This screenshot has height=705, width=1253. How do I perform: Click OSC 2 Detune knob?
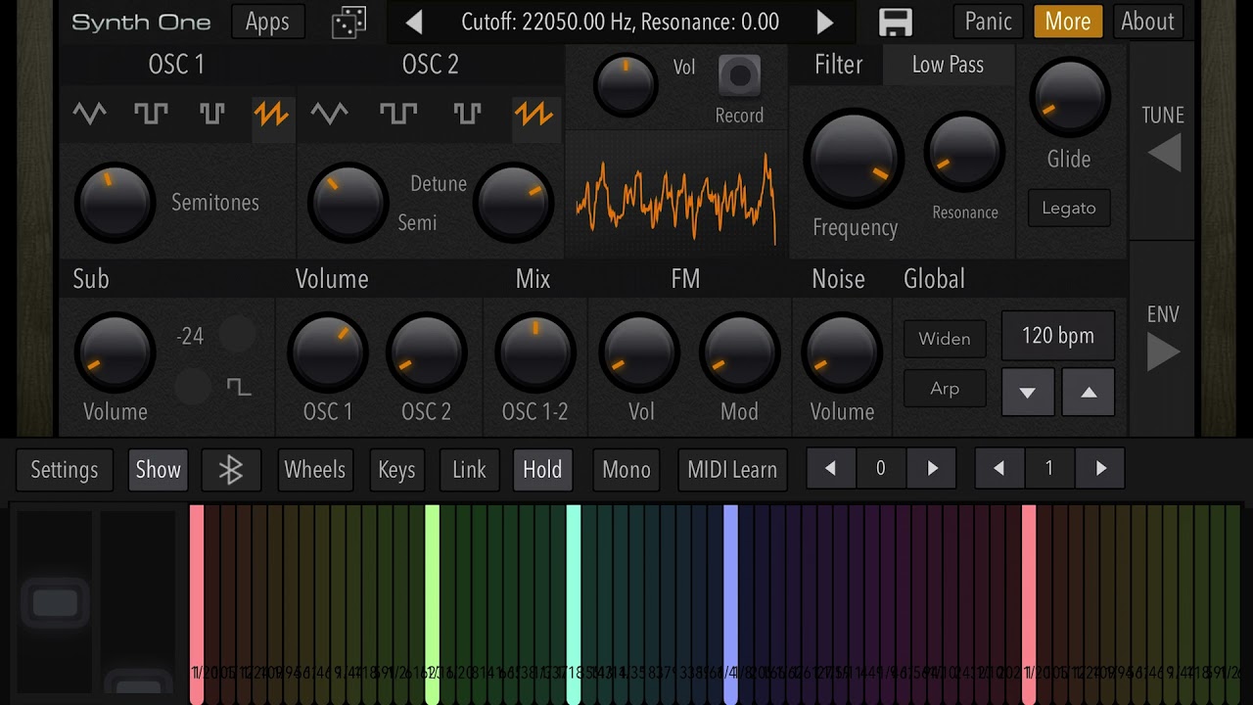point(512,203)
